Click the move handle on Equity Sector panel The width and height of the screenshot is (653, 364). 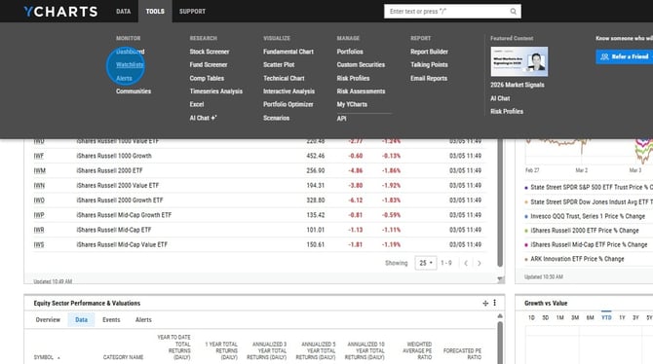pos(485,304)
